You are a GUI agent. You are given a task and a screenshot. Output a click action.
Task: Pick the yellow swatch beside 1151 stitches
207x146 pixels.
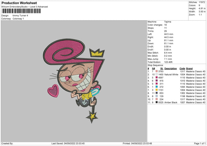(157, 90)
